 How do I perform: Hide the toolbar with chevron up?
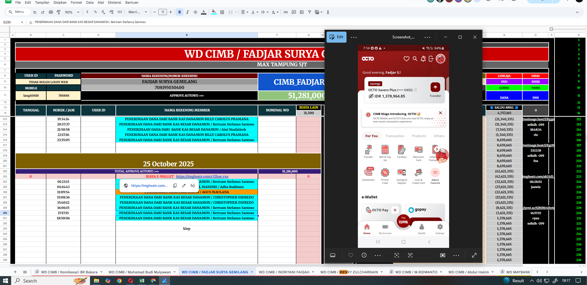click(577, 12)
